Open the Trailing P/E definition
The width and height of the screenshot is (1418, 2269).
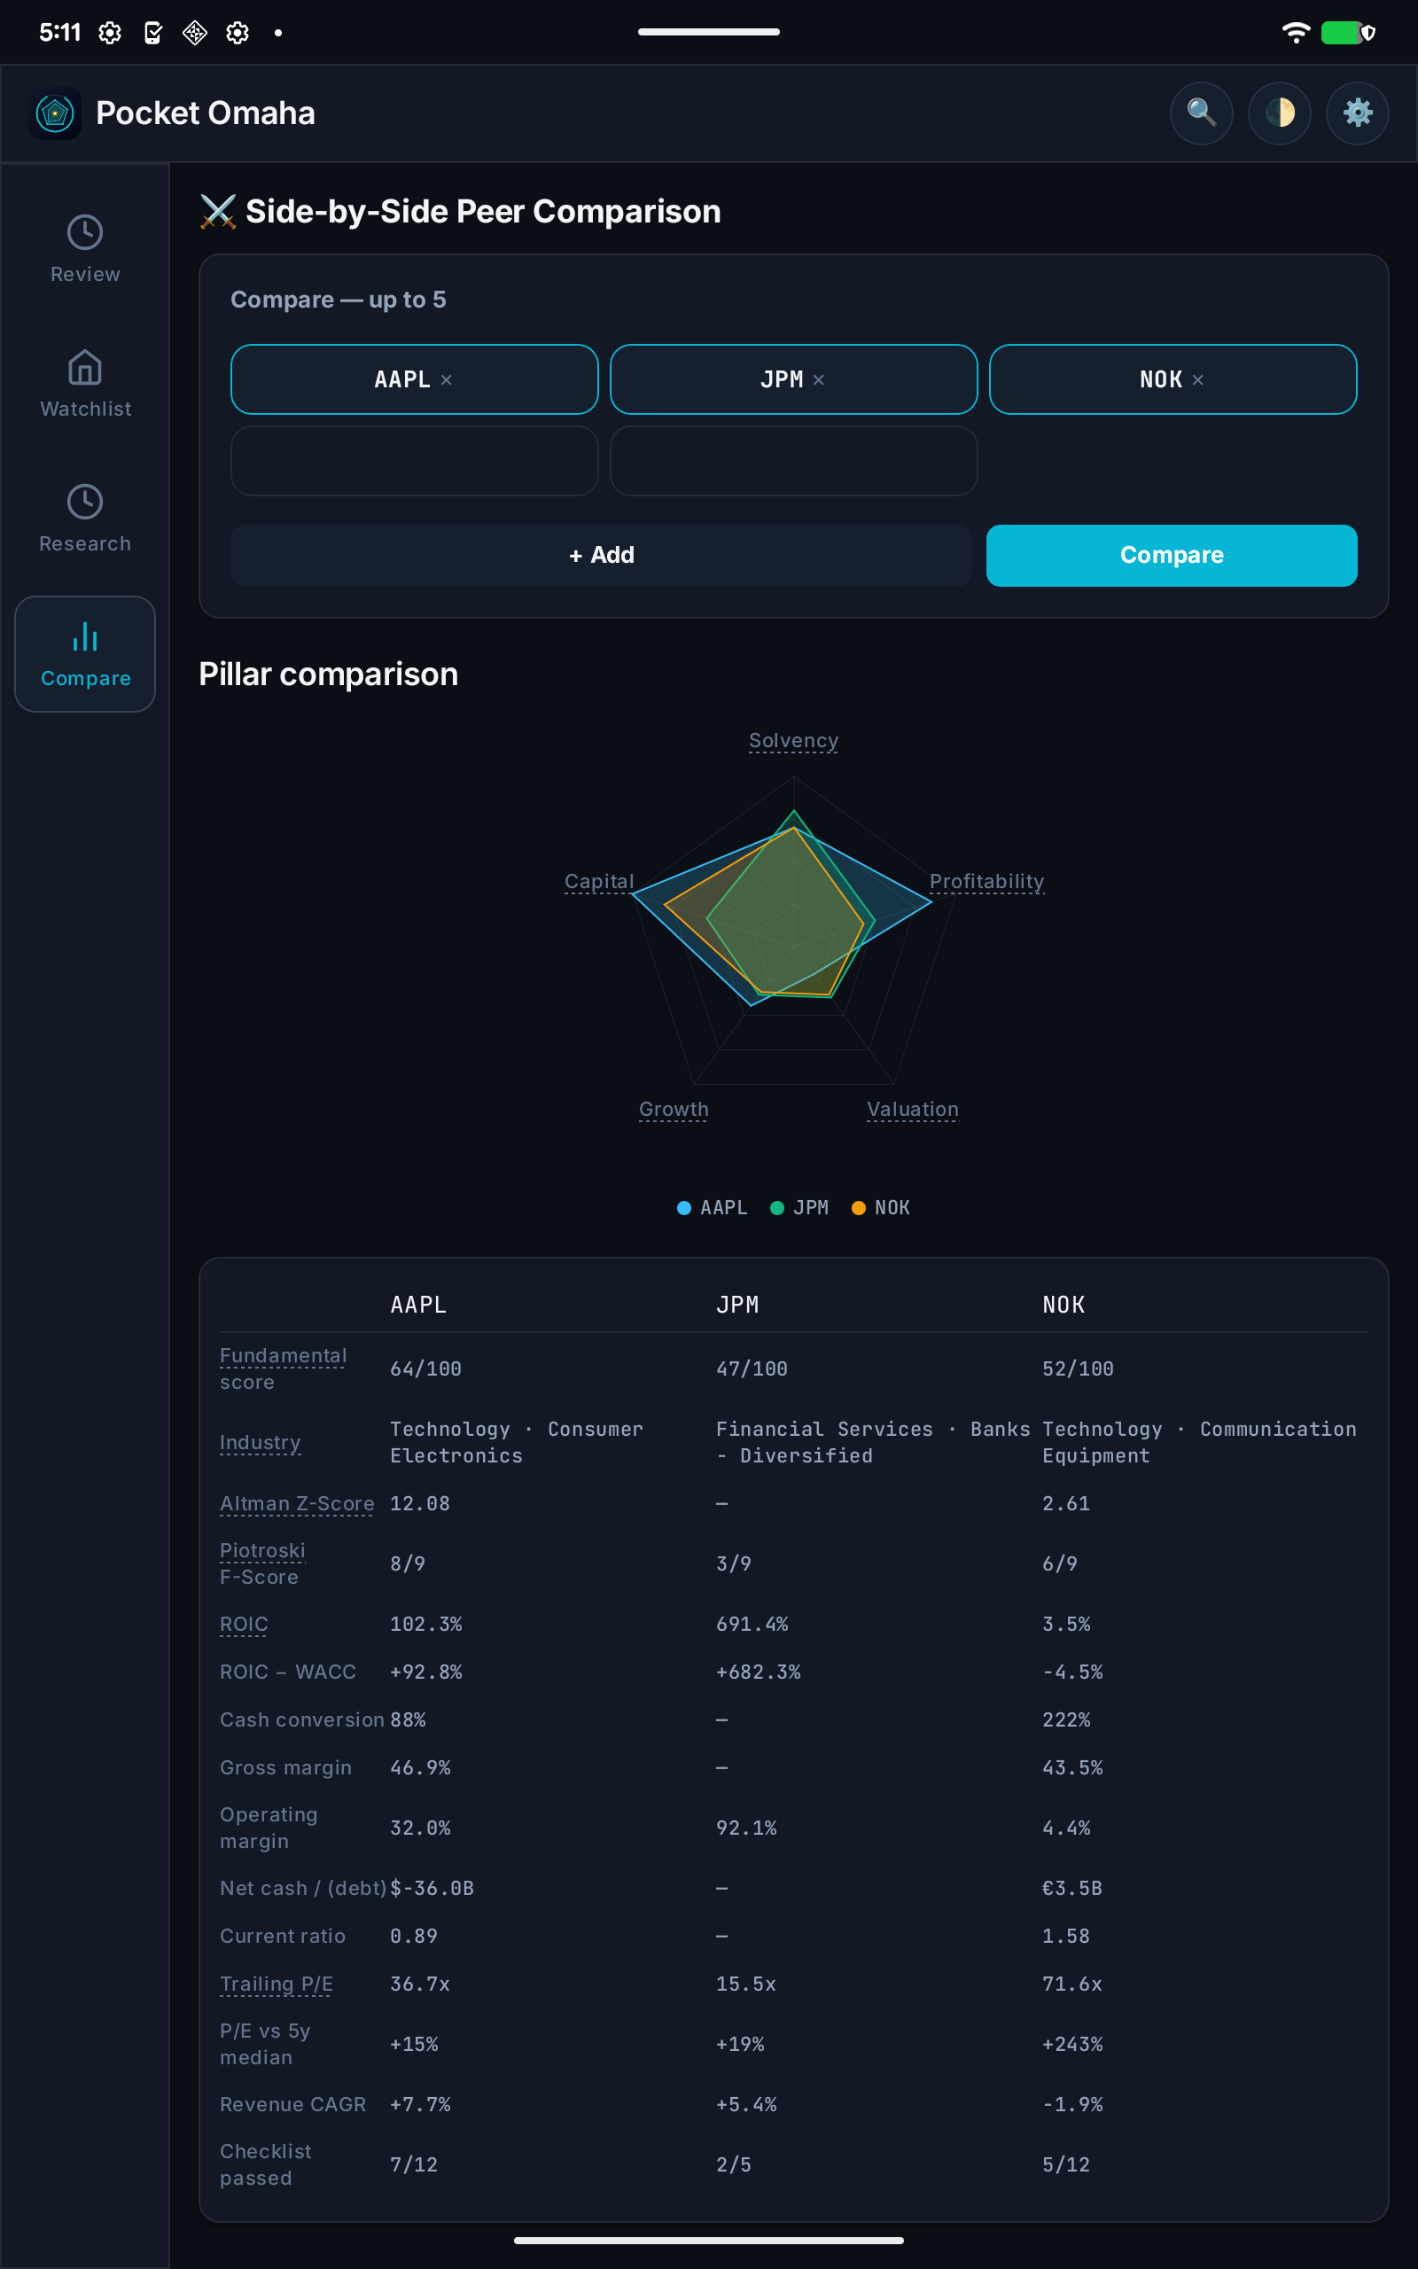(x=277, y=1984)
